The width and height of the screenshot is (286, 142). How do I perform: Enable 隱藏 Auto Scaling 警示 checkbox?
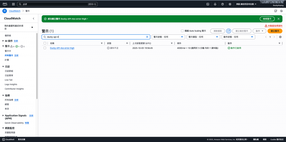click(x=182, y=31)
